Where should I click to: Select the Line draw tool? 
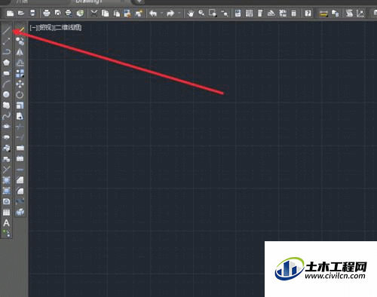[7, 30]
